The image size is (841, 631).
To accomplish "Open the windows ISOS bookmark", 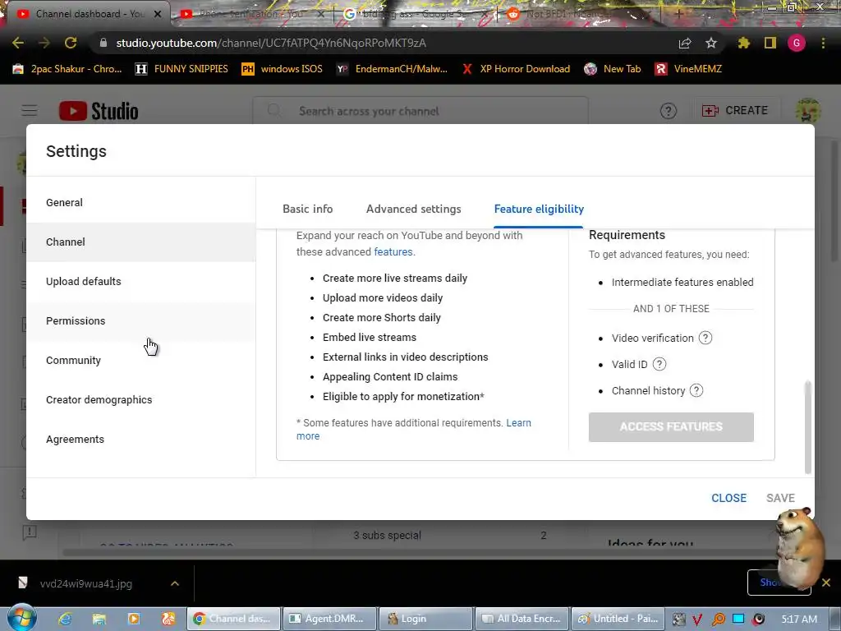I will [x=283, y=69].
